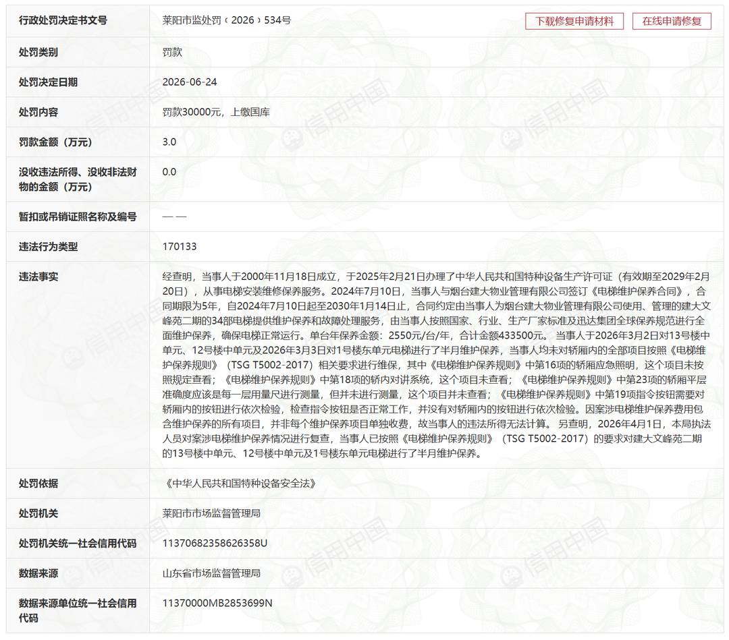Click the 处罚类别 value 罚款
729x640 pixels.
[172, 52]
